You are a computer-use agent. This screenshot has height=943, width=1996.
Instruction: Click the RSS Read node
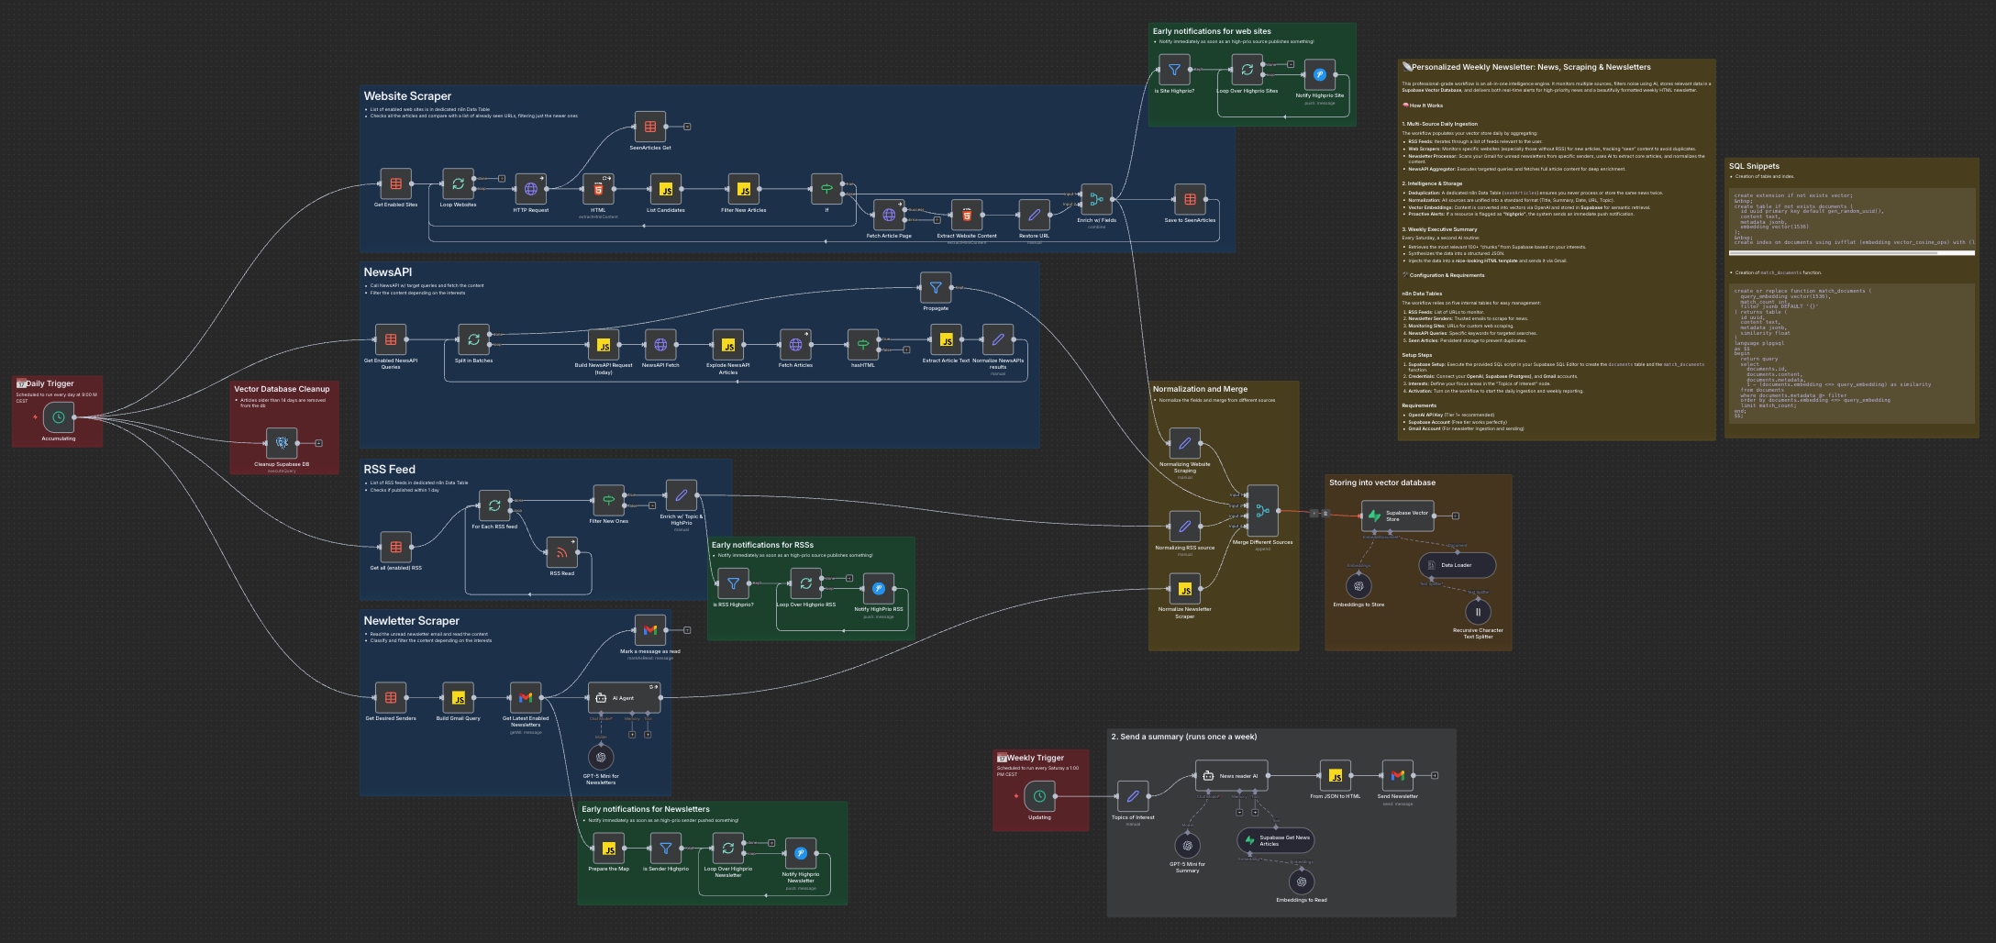[x=561, y=552]
